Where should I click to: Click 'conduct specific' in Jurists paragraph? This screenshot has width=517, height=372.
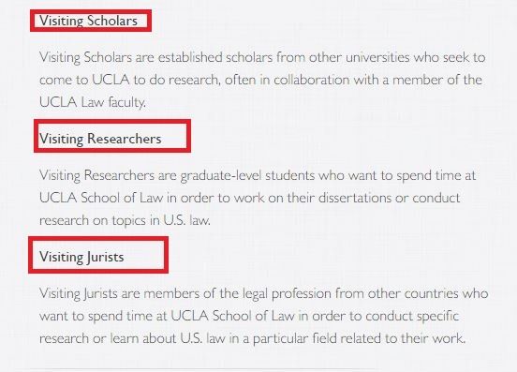[x=412, y=316]
